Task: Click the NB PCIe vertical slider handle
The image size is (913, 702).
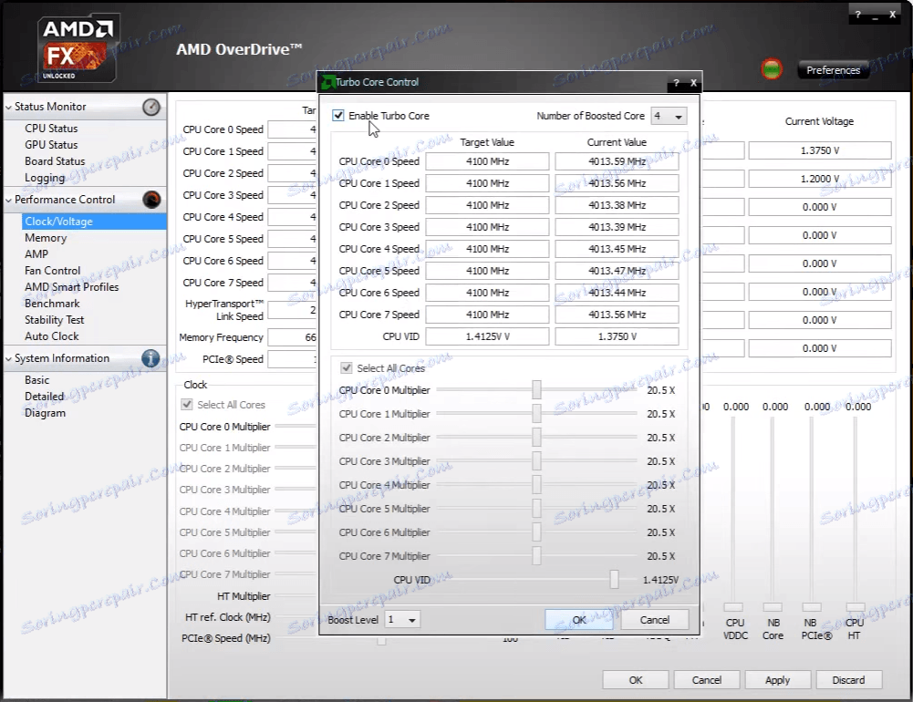Action: point(812,607)
